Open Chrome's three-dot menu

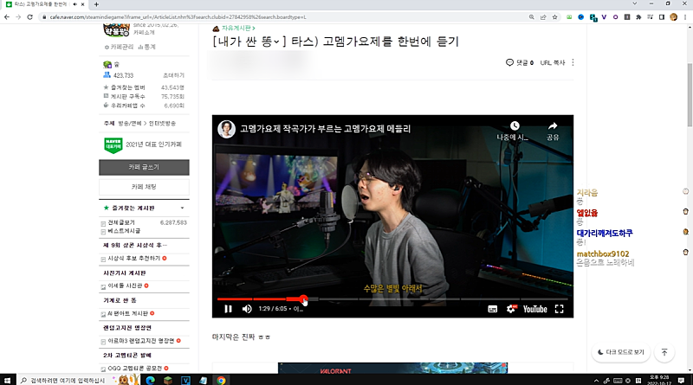[685, 17]
